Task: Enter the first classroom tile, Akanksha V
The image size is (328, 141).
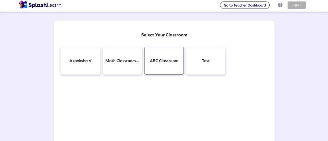Action: pos(80,66)
